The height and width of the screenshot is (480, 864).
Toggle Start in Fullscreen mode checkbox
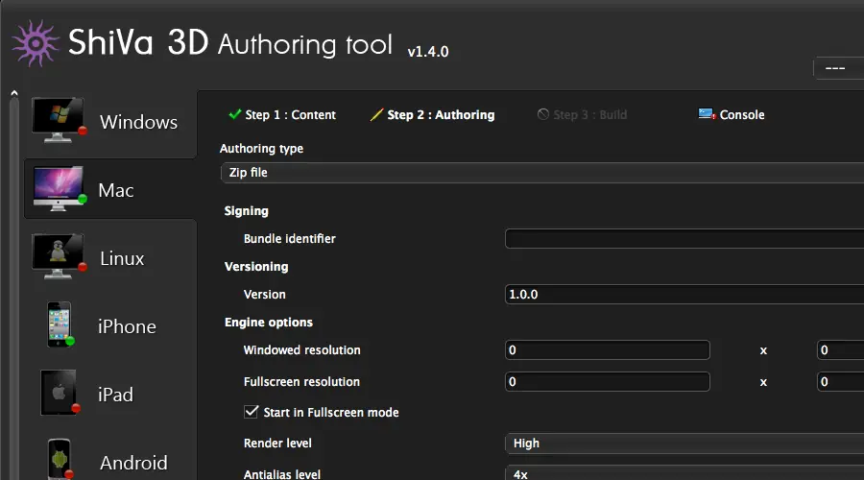(x=251, y=412)
